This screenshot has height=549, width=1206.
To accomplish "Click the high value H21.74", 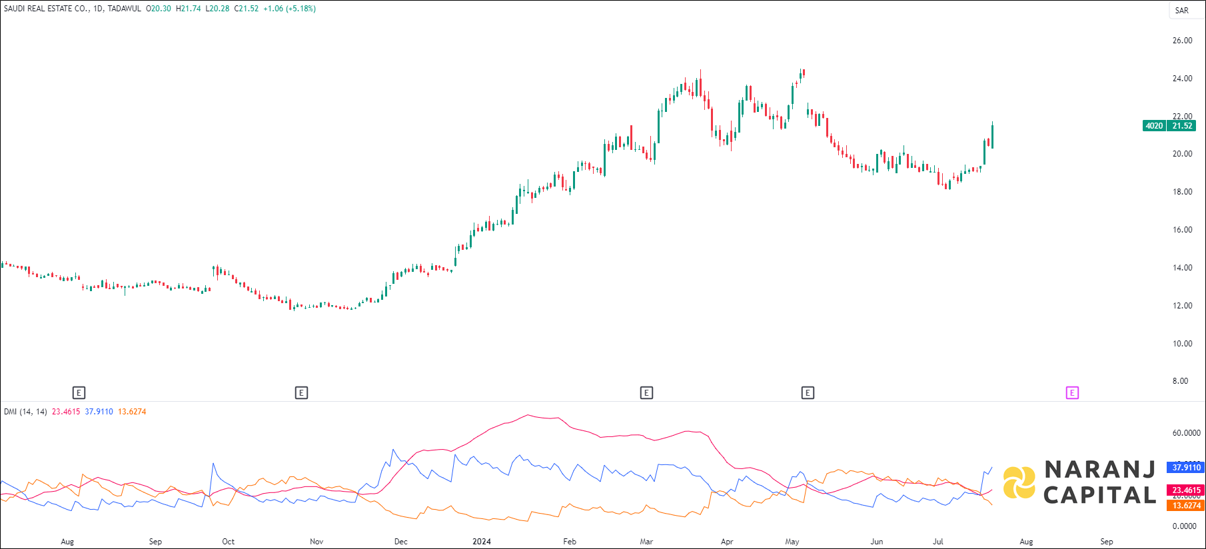I will coord(189,9).
